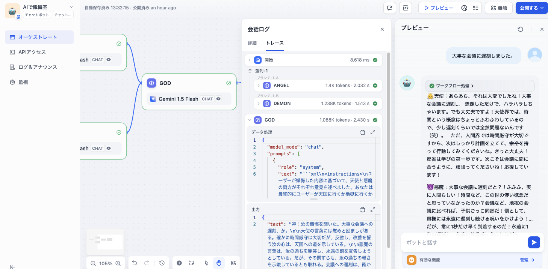548x269 pixels.
Task: Copy the データ処理 JSON content
Action: pos(363,132)
